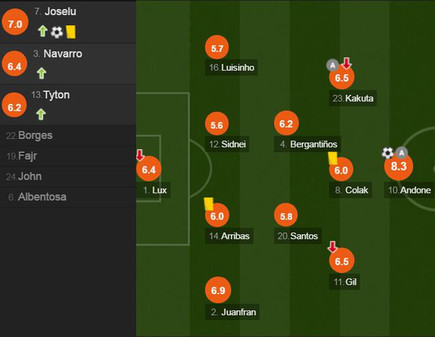Click the goal ball icon next to Joselu
The width and height of the screenshot is (435, 337).
coord(57,31)
